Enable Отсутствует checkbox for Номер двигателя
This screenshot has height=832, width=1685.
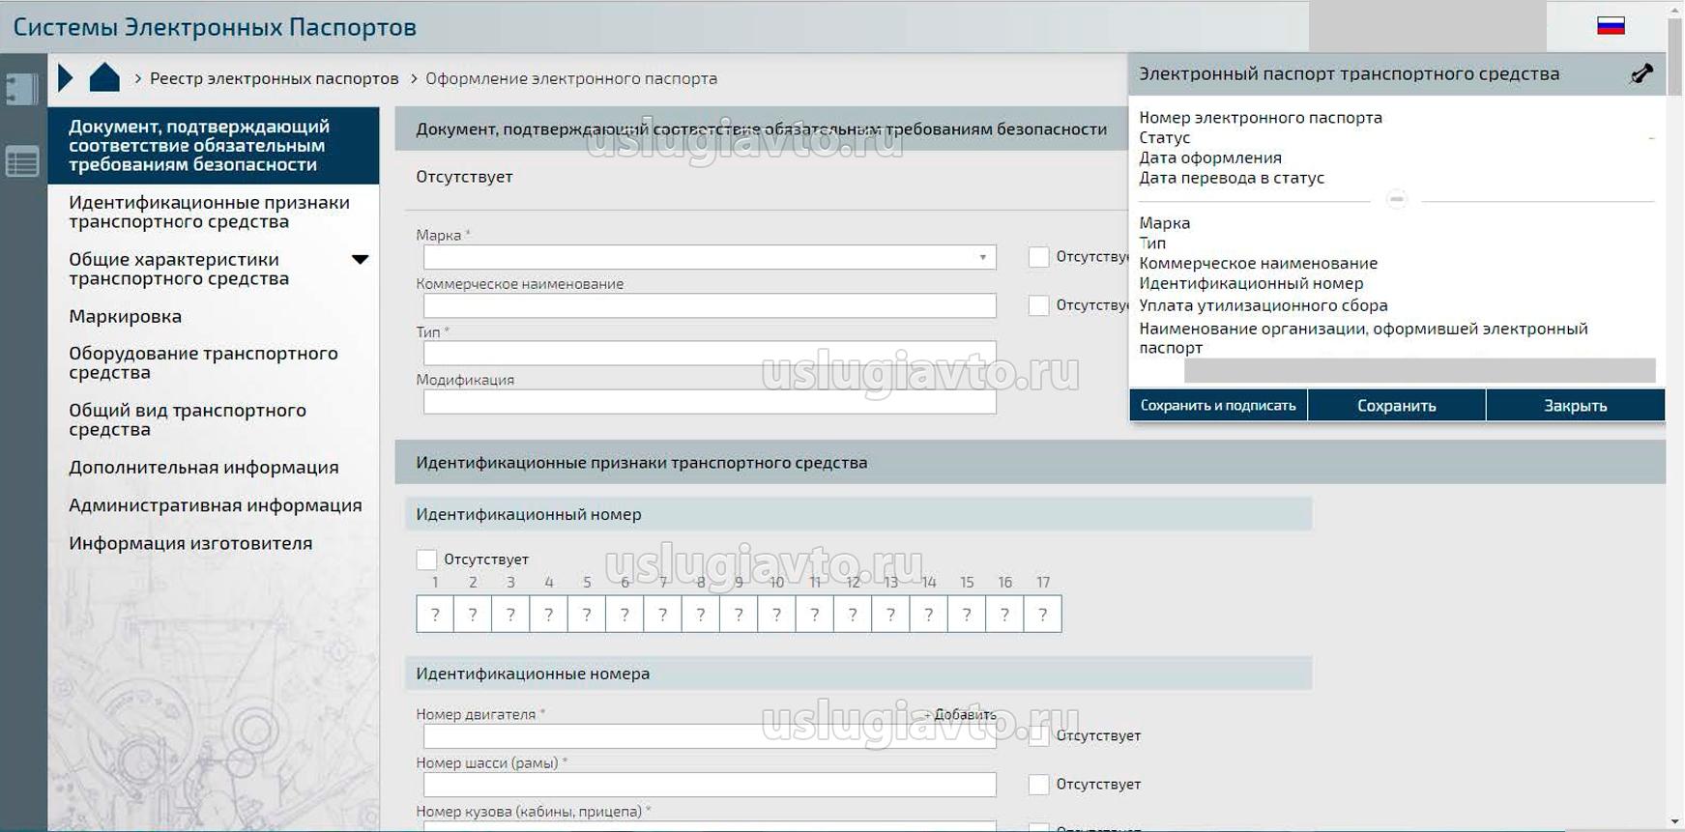(x=1038, y=736)
